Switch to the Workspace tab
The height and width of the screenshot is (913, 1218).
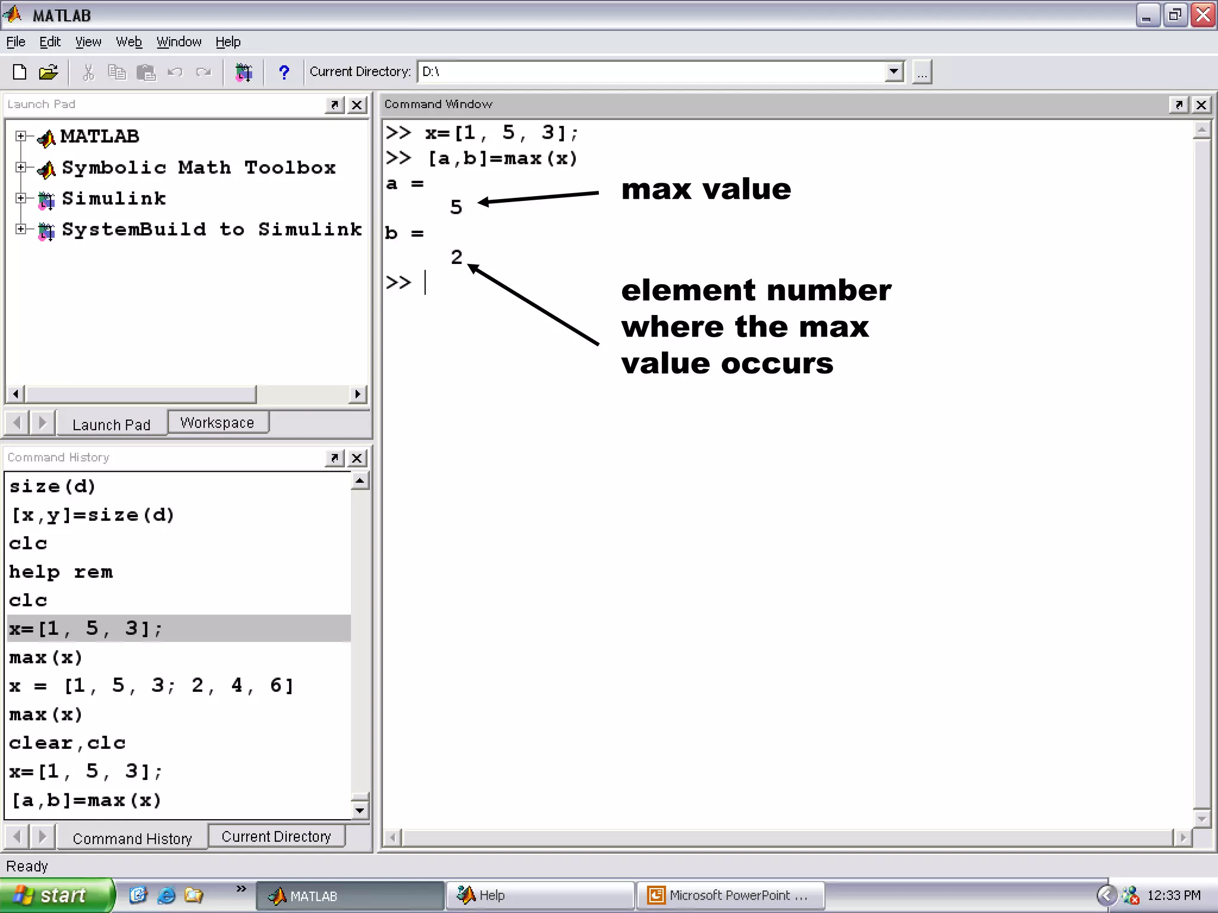[x=217, y=423]
